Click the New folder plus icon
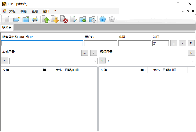The image size is (196, 132). coord(83,19)
